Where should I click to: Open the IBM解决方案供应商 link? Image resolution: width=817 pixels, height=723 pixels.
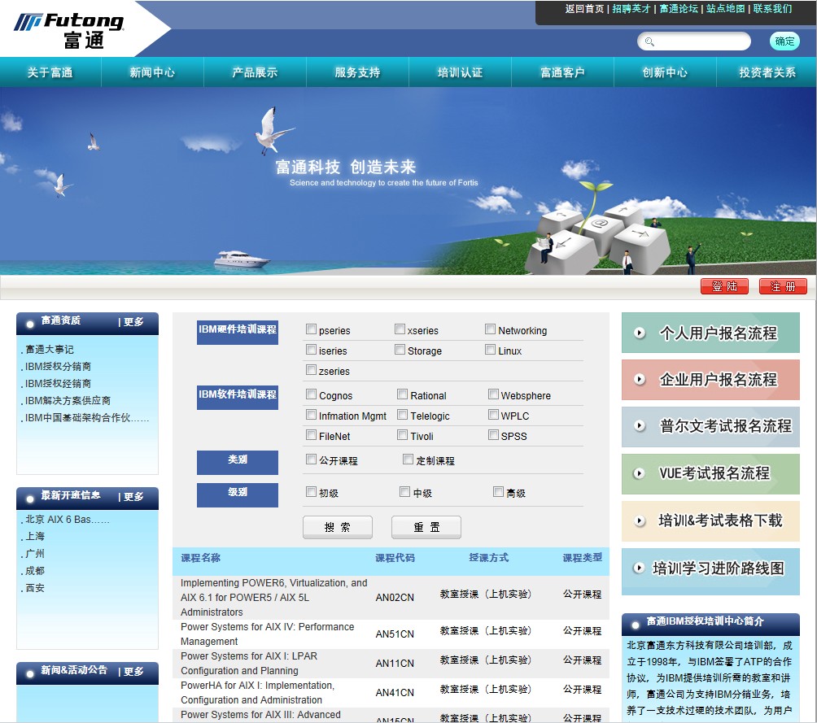coord(68,401)
